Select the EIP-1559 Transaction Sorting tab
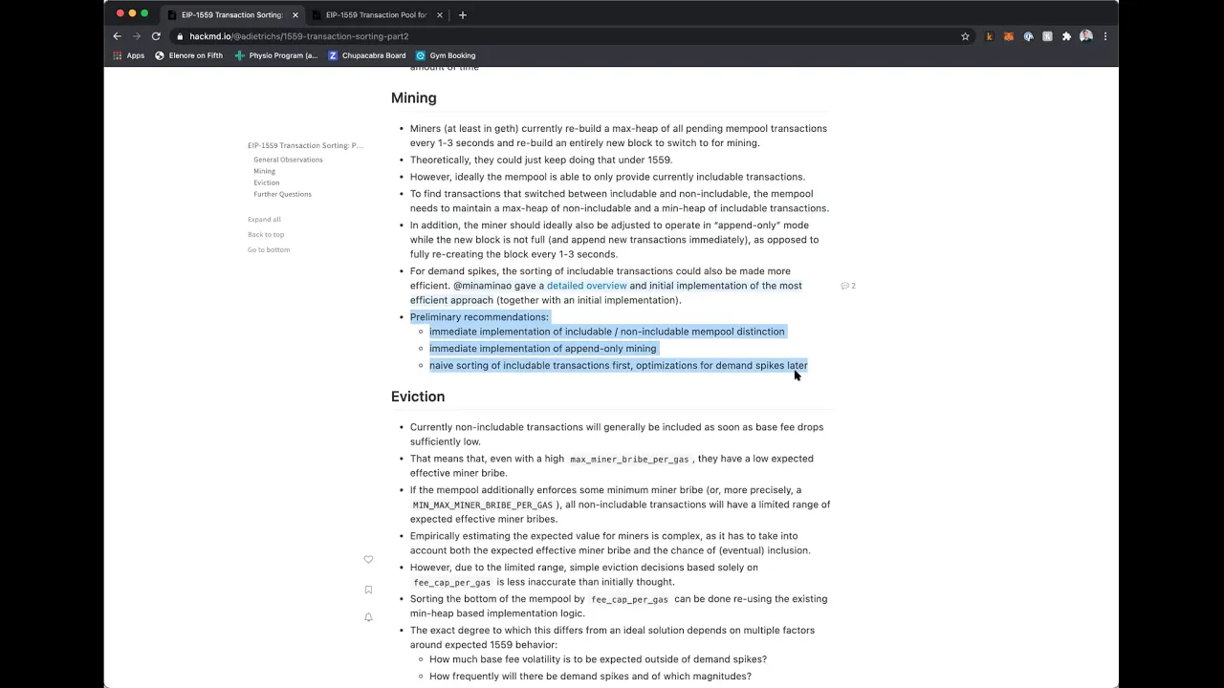This screenshot has width=1224, height=688. coord(231,15)
